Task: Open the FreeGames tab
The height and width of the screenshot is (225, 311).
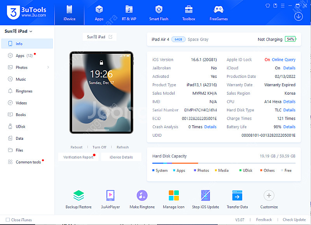Action: tap(218, 13)
